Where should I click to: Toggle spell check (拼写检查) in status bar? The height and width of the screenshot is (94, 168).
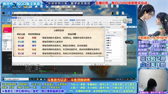27,64
